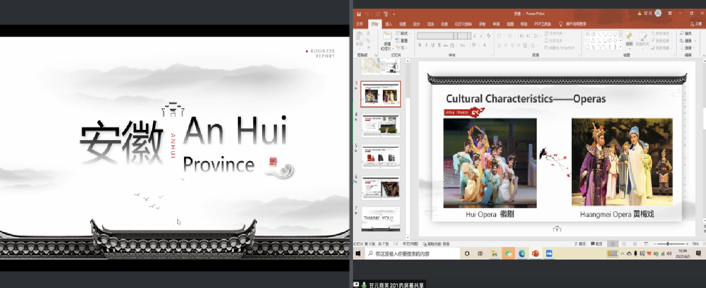Click the spell check icon in status bar

click(x=396, y=244)
